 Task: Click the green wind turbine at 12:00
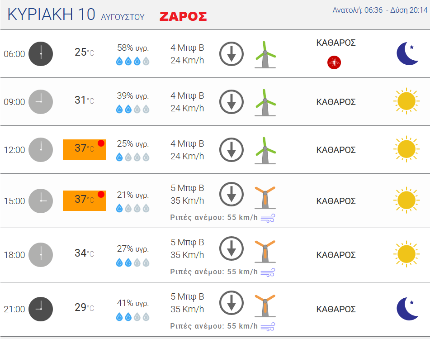tap(265, 150)
